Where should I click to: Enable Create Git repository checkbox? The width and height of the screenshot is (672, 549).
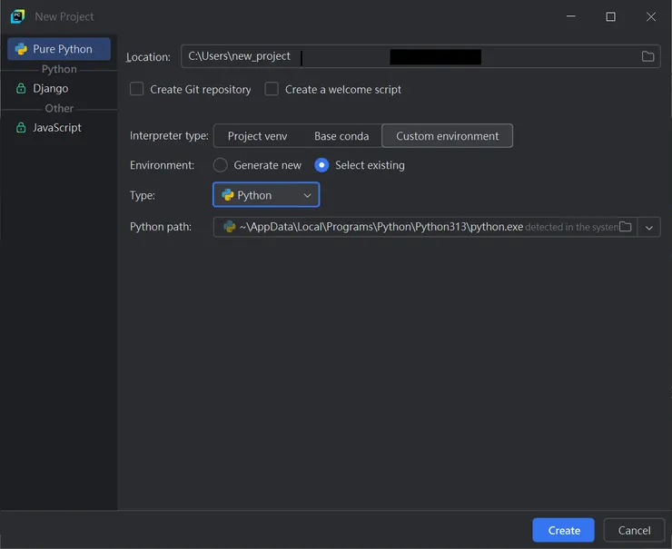pyautogui.click(x=137, y=89)
